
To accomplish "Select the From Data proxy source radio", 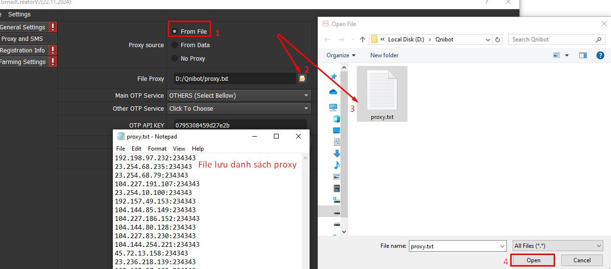I will [175, 45].
